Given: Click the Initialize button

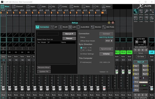Looking at the screenshot, I should (106, 54).
